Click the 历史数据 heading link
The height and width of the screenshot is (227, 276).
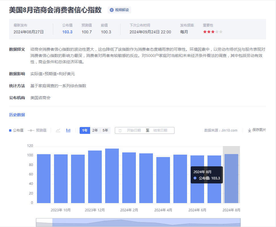click(x=17, y=115)
